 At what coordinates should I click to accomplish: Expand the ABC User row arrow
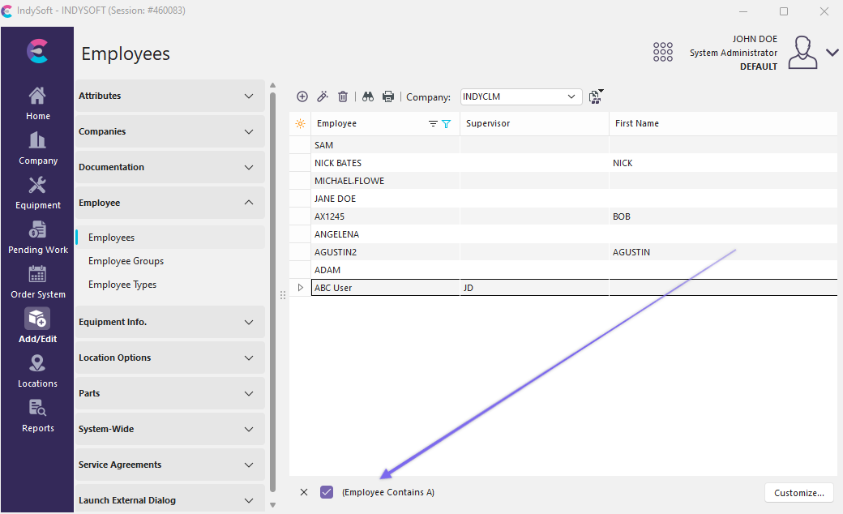click(x=301, y=288)
